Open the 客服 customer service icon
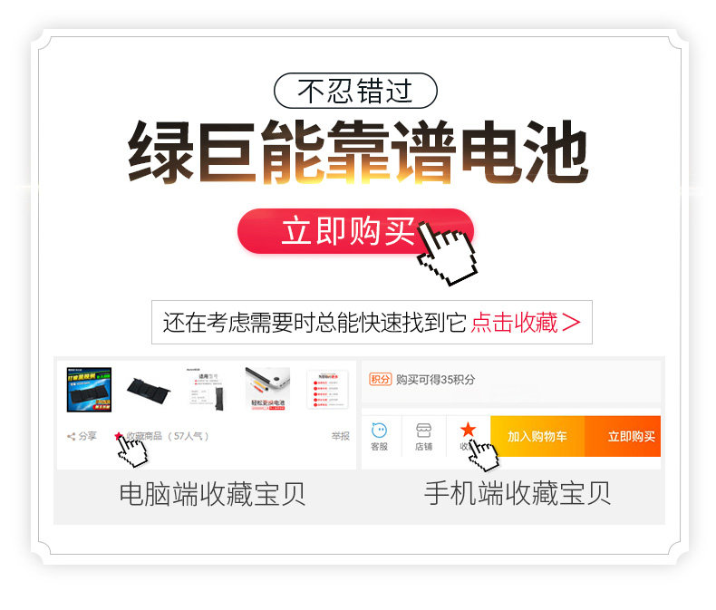 (379, 431)
